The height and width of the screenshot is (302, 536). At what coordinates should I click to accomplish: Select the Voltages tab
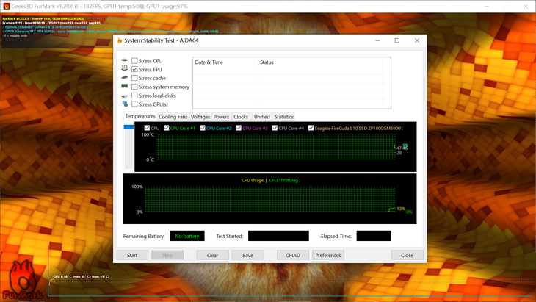pos(200,117)
